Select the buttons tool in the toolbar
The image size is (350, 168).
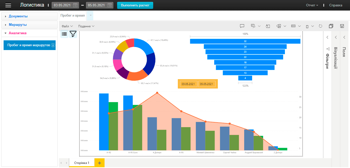294,26
